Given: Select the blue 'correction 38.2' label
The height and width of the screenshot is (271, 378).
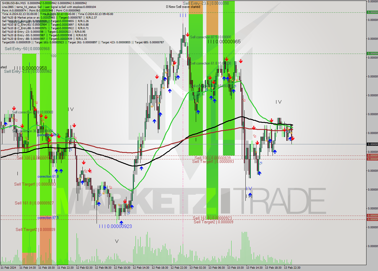Looking at the screenshot, I should click(48, 135).
